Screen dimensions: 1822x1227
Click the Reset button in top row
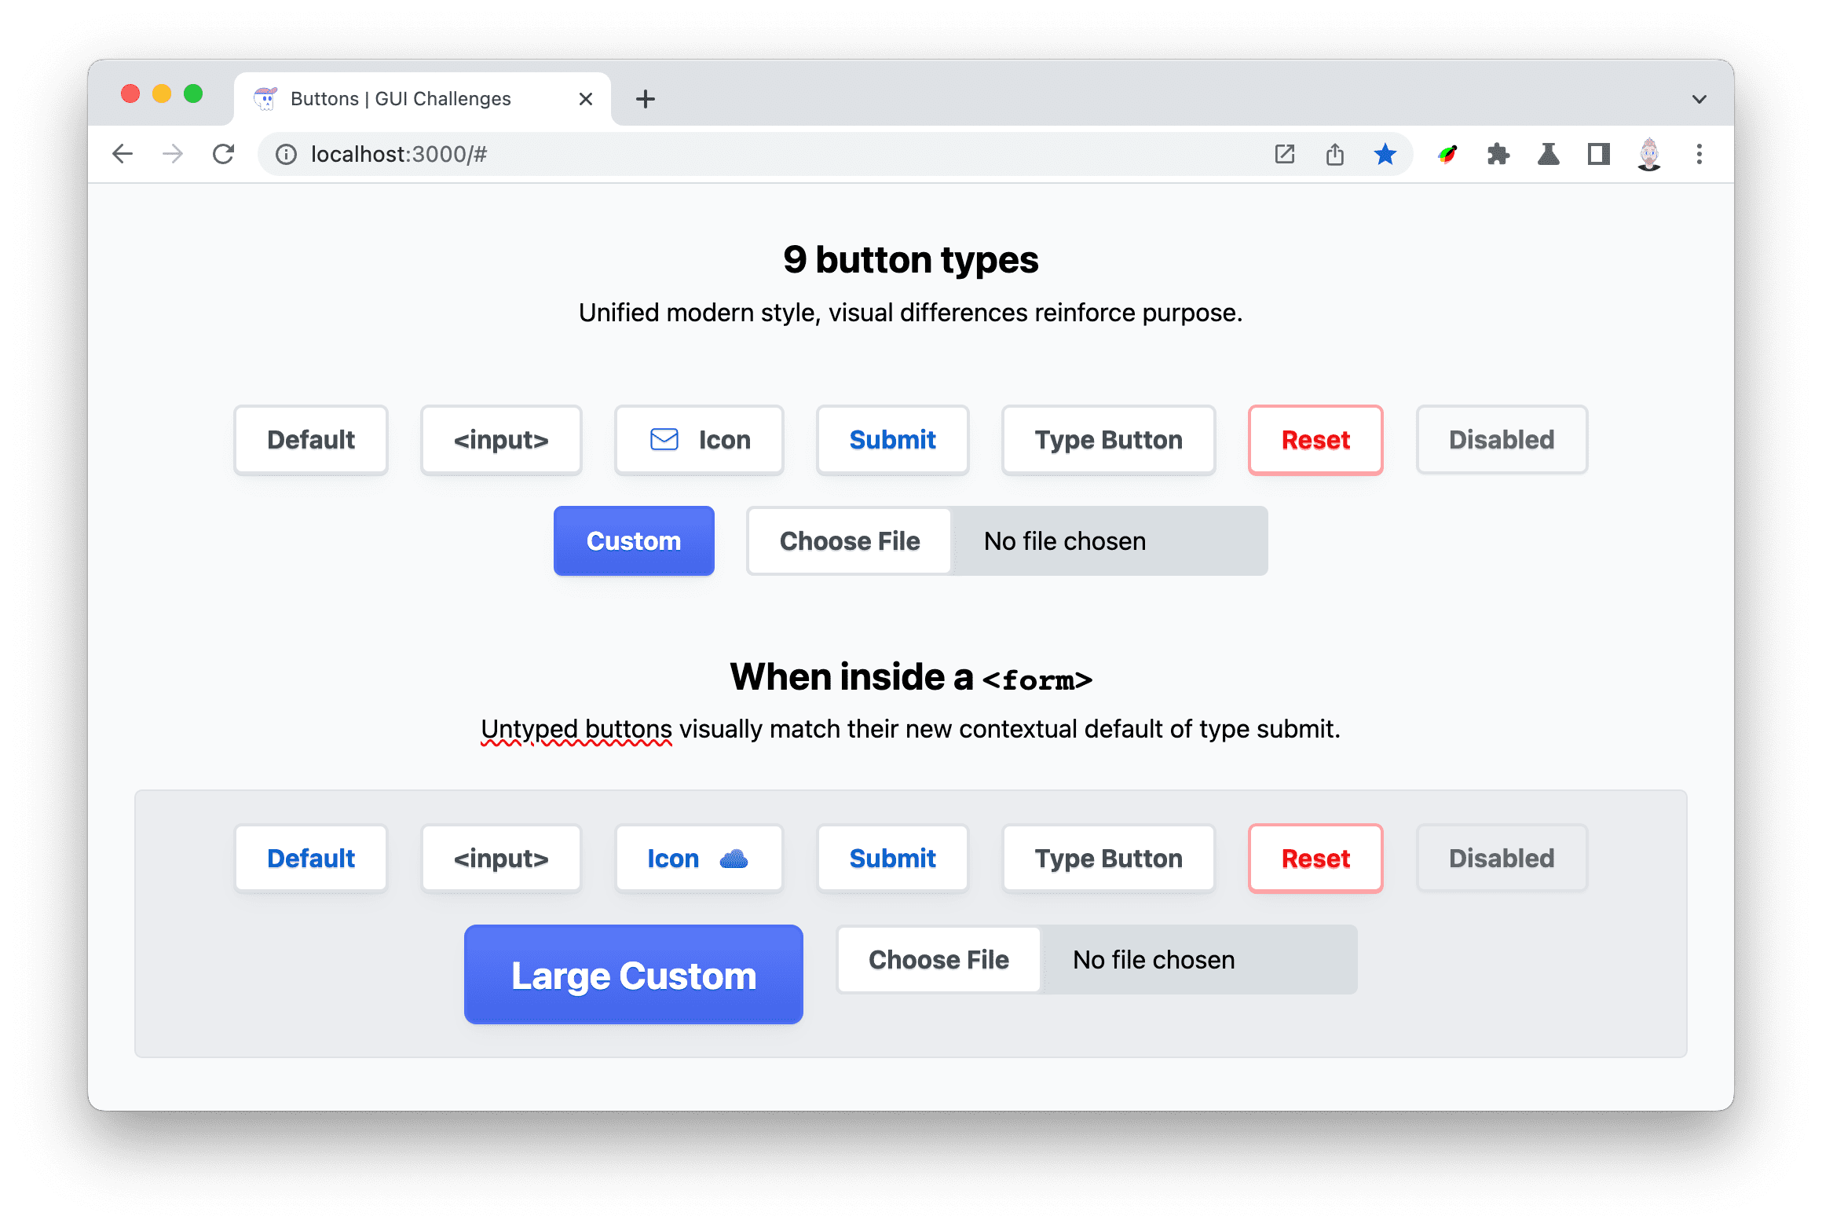point(1314,440)
